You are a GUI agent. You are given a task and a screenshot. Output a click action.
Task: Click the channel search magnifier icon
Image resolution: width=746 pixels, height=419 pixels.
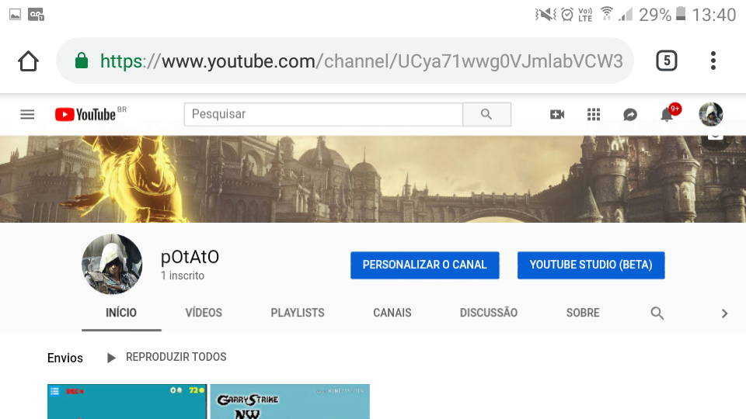(x=657, y=313)
